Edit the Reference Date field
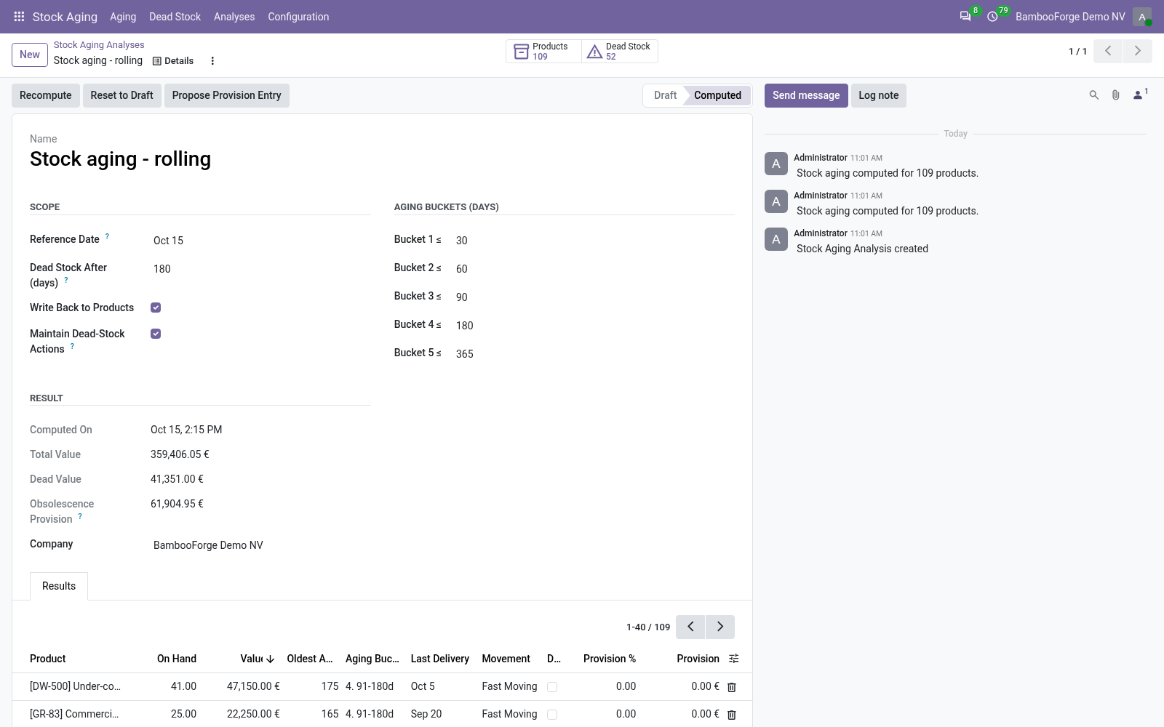Screen dimensions: 1164x727 [x=260, y=241]
